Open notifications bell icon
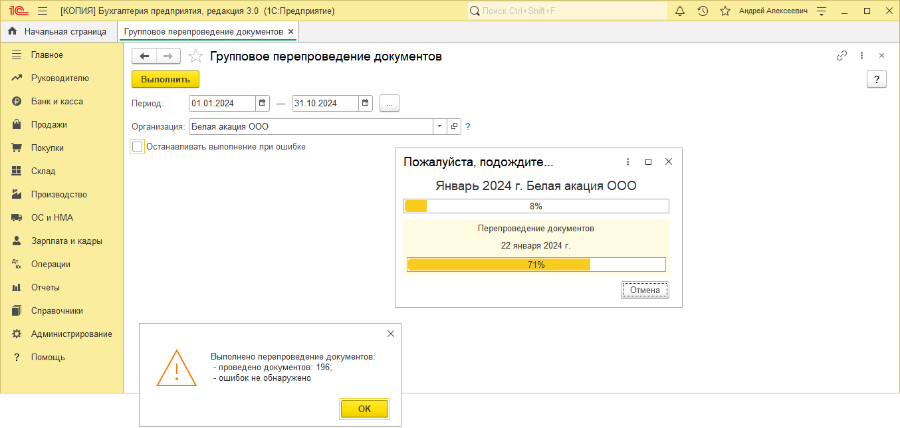Viewport: 900px width, 428px height. (680, 11)
